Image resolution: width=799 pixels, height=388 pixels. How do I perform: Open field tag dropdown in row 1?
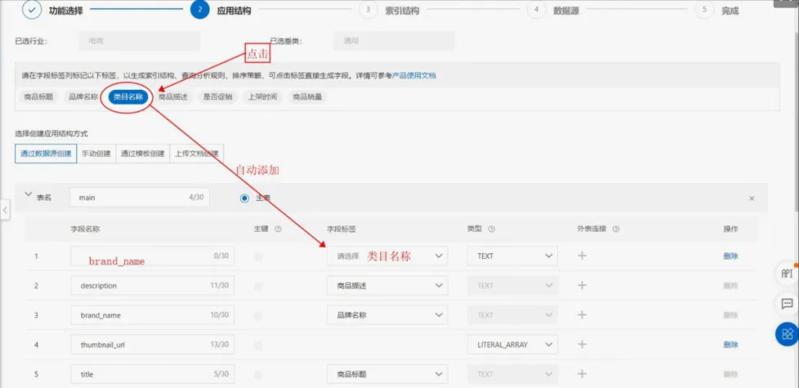(x=387, y=256)
